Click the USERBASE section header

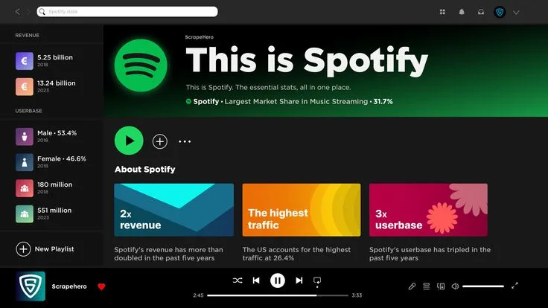pos(28,111)
